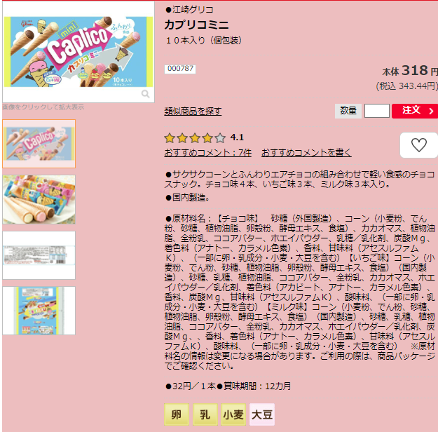The image size is (438, 432).
Task: Enlarge the main Caplico product image
Action: click(x=78, y=52)
